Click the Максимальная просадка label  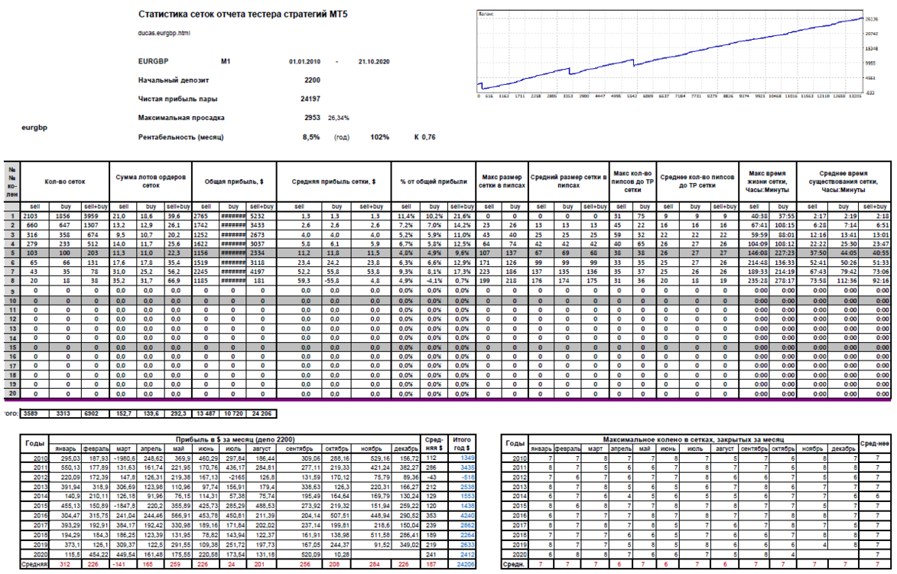(181, 118)
